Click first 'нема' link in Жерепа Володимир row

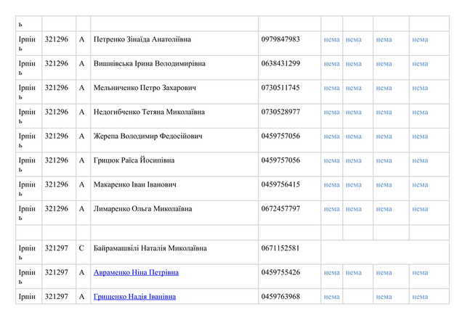click(x=331, y=136)
